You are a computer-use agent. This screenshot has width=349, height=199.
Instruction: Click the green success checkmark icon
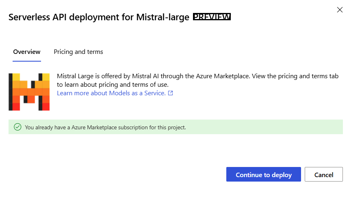point(17,127)
